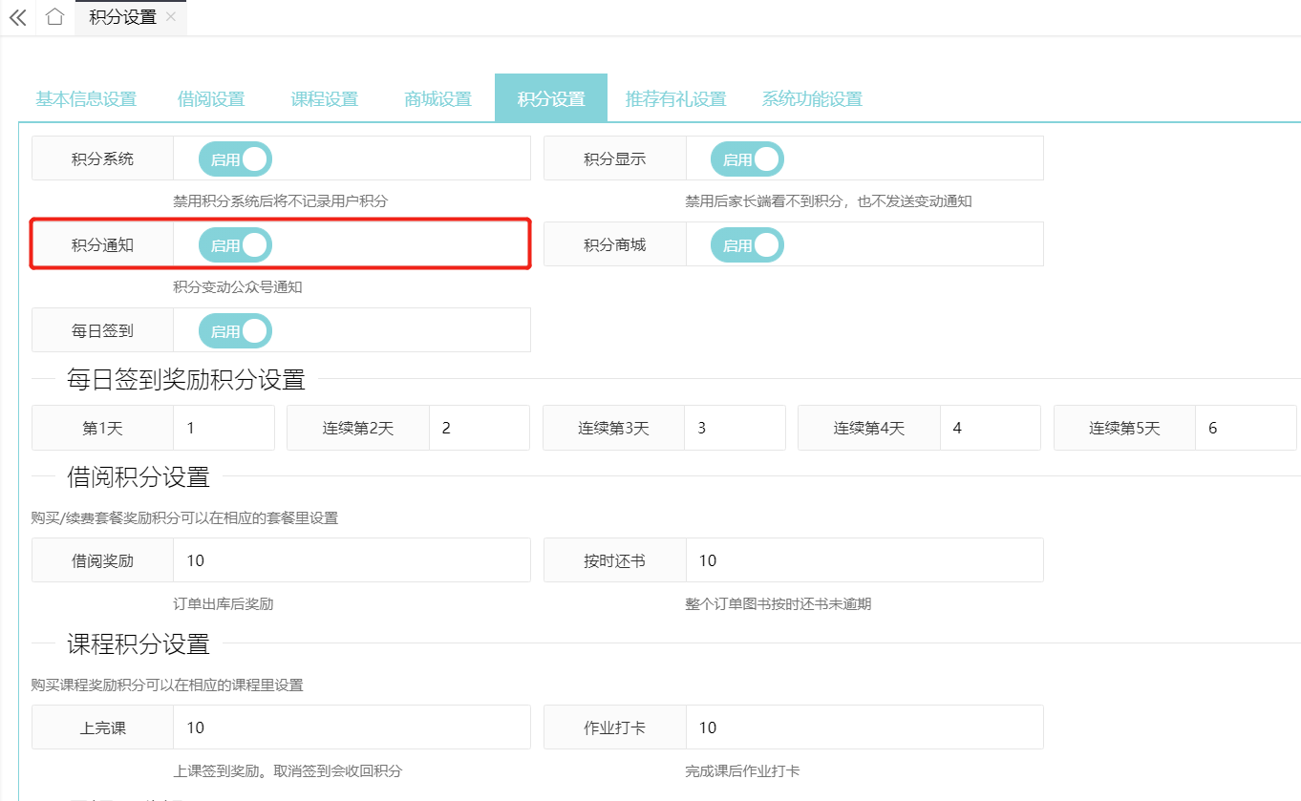Click the 借阅奖励 points input
1301x801 pixels.
(x=352, y=560)
